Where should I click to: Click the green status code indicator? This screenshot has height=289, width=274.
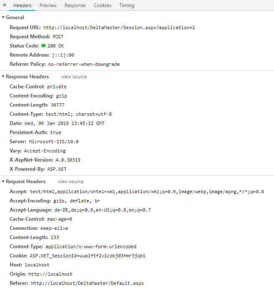click(x=43, y=46)
